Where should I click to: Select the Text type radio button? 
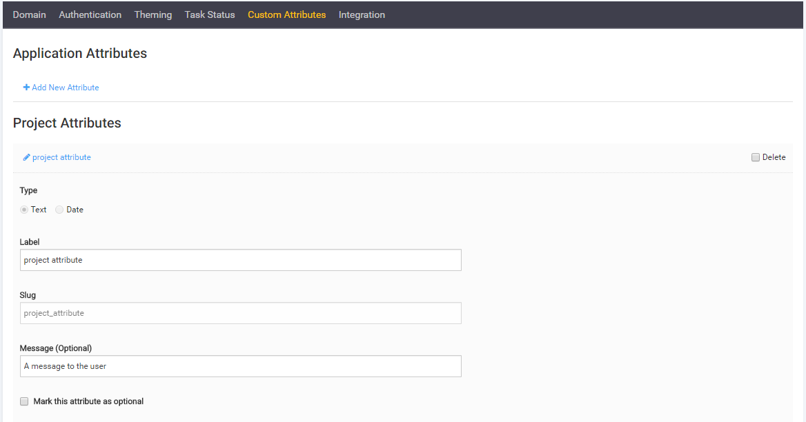click(24, 210)
